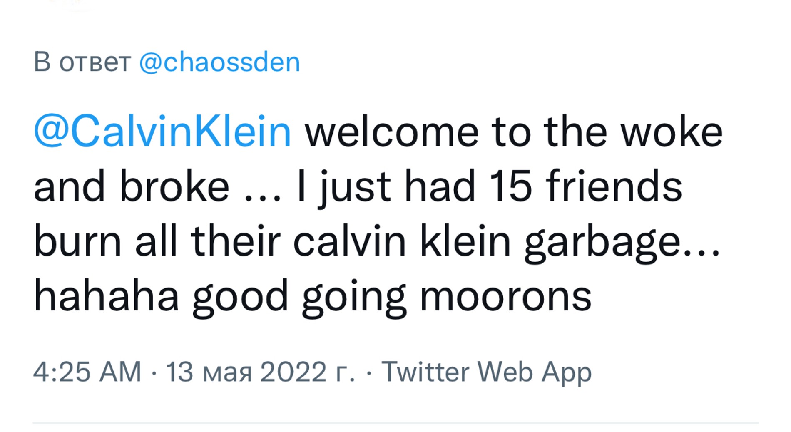The image size is (791, 432).
Task: Click the 4:25 AM timestamp
Action: [x=87, y=371]
